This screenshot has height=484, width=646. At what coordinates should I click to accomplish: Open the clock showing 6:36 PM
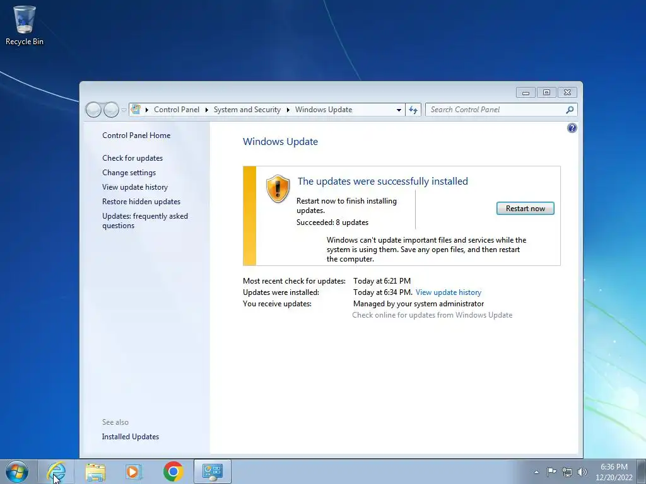[614, 472]
